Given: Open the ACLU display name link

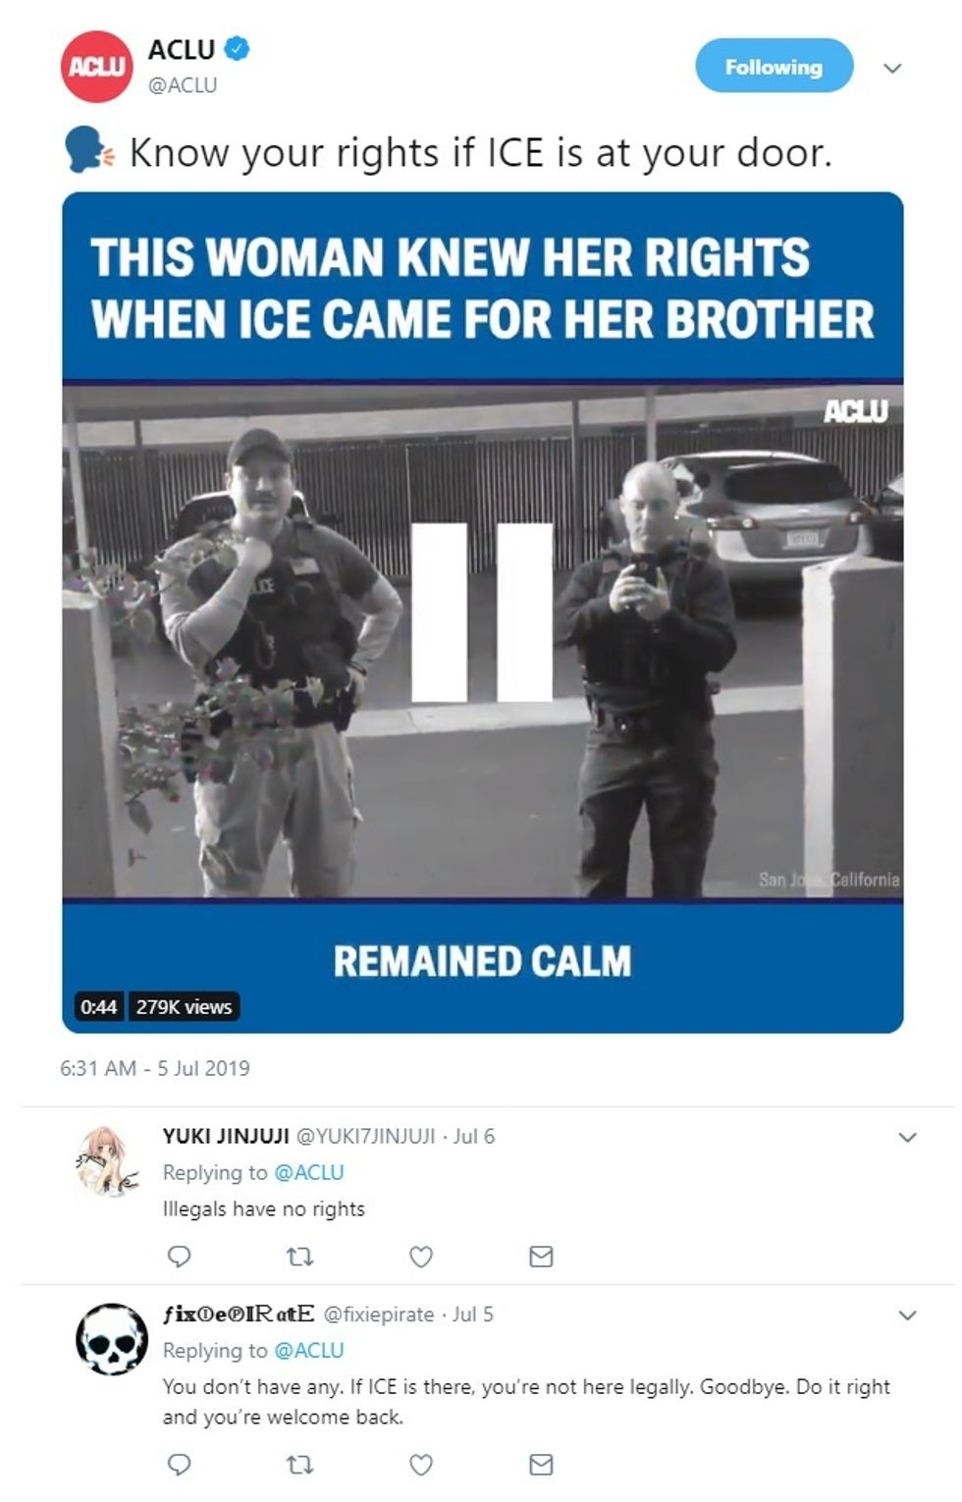Looking at the screenshot, I should pyautogui.click(x=182, y=48).
